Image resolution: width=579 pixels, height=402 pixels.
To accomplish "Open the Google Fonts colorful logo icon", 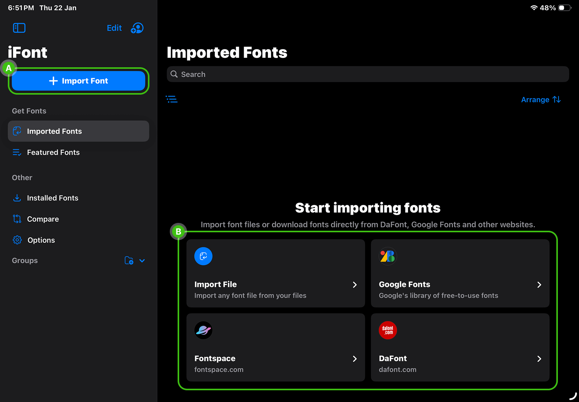I will [x=387, y=256].
